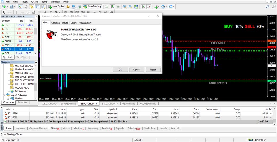The height and width of the screenshot is (142, 277).
Task: Confirm the indicator dialog with OK
Action: [x=120, y=70]
